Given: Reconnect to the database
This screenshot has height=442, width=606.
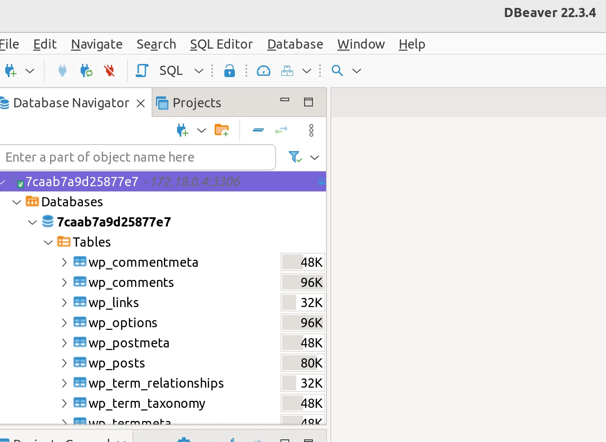Looking at the screenshot, I should [86, 70].
